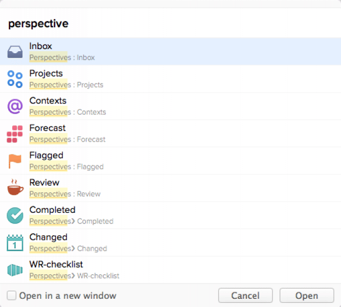Click the Completed checkmark icon

(x=15, y=215)
